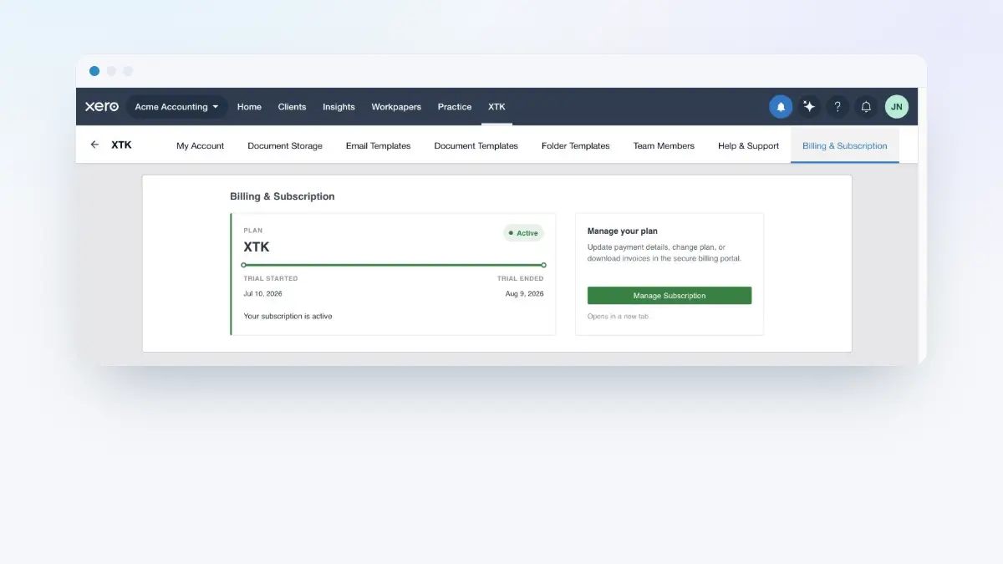The width and height of the screenshot is (1003, 564).
Task: Click the Xero logo
Action: [x=102, y=107]
